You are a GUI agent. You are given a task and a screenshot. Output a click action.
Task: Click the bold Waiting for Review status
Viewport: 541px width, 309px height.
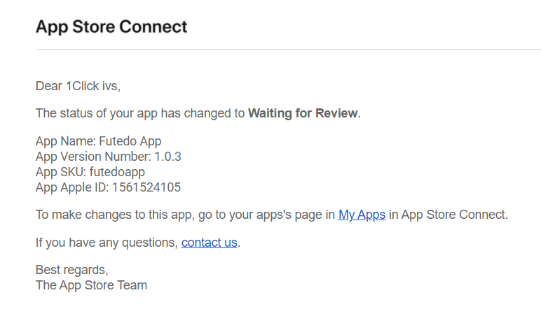[x=303, y=113]
